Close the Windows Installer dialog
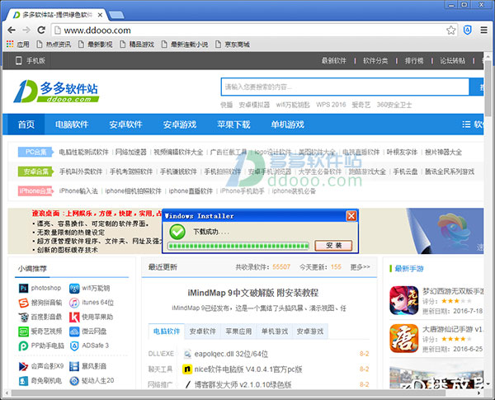495x400 pixels. (351, 216)
